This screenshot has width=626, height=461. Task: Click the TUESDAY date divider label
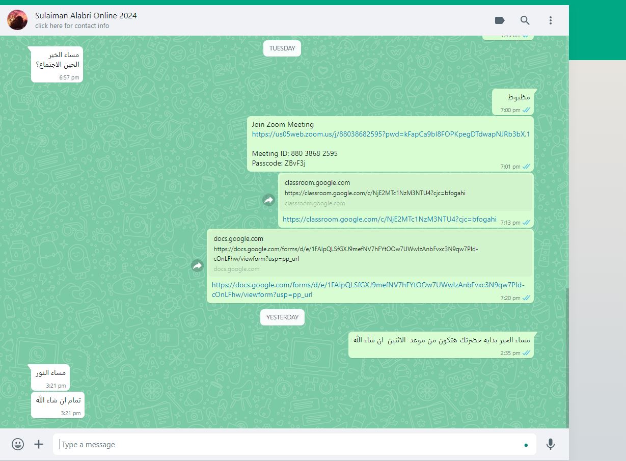click(x=282, y=48)
